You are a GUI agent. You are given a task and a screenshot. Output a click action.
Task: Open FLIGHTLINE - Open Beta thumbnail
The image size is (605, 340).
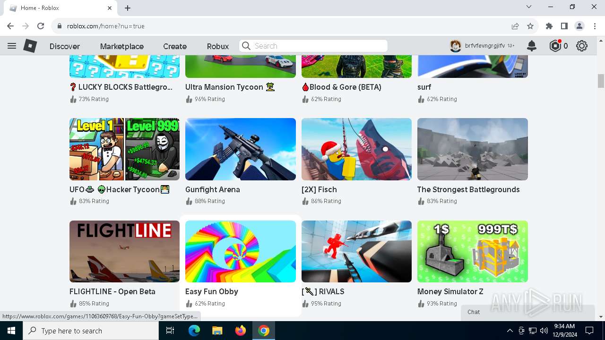point(124,251)
